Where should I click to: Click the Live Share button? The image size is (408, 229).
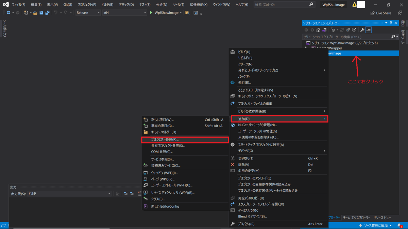tap(381, 13)
